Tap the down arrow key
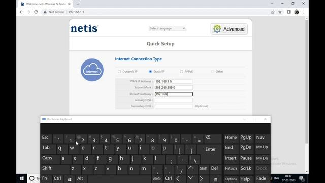Screen dimensions: 325x183 pyautogui.click(x=191, y=179)
